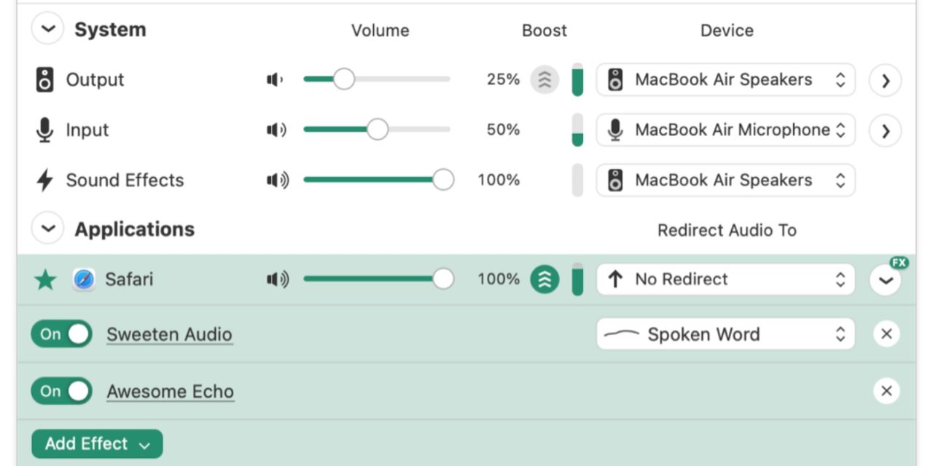This screenshot has height=466, width=933.
Task: Disable the Awesome Echo effect switch
Action: click(61, 391)
